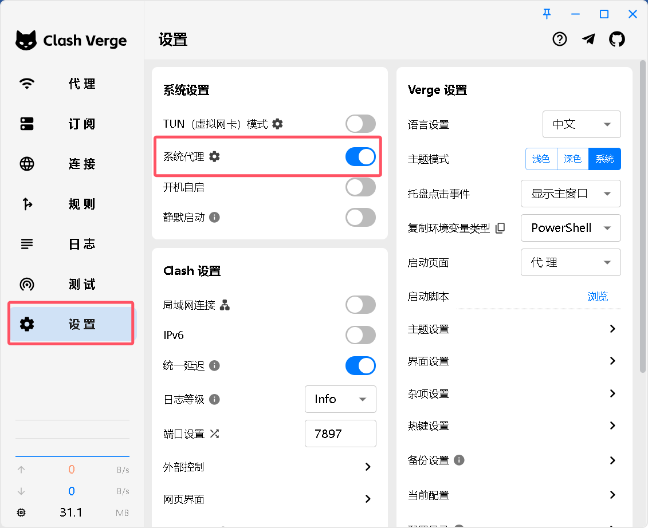The height and width of the screenshot is (528, 648).
Task: Select 深色 theme mode button
Action: pyautogui.click(x=572, y=159)
